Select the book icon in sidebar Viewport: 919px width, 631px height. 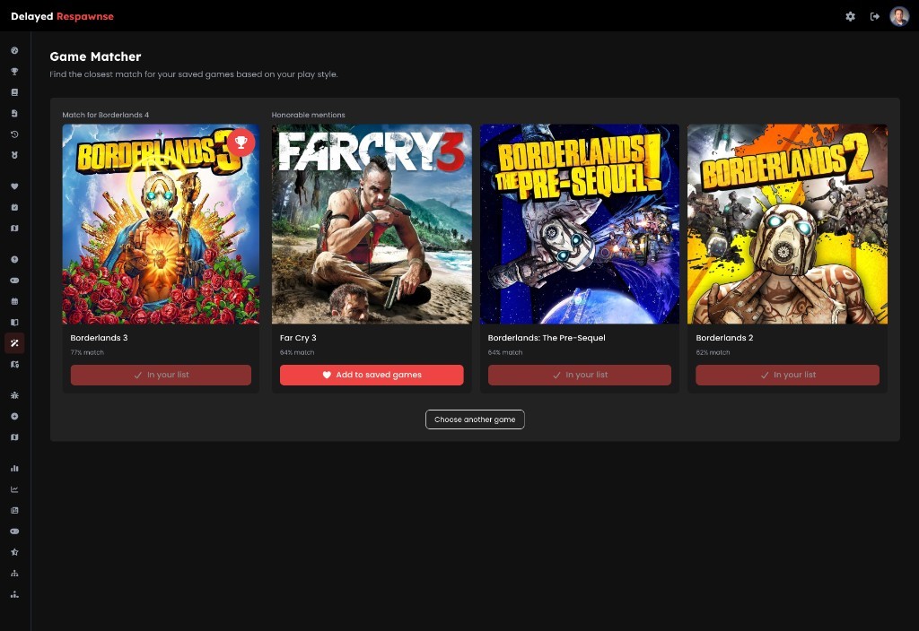click(x=14, y=92)
